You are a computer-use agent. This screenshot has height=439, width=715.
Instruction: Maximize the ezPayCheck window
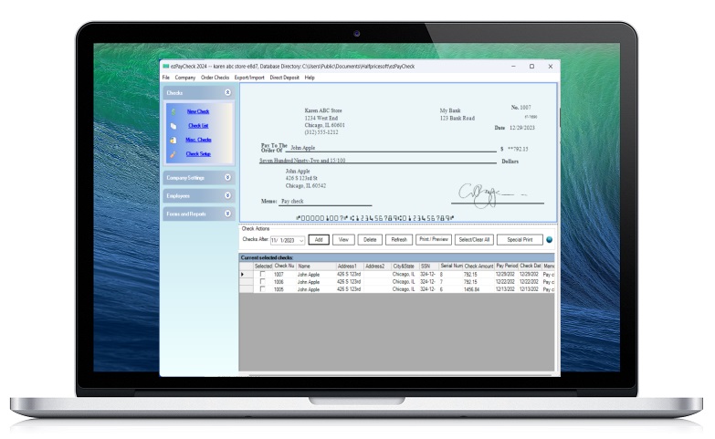[531, 67]
